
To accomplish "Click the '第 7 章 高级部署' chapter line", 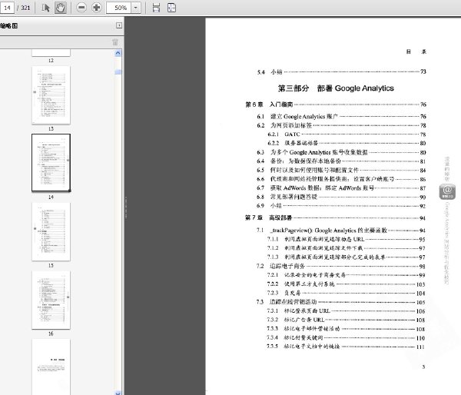I will coord(335,218).
